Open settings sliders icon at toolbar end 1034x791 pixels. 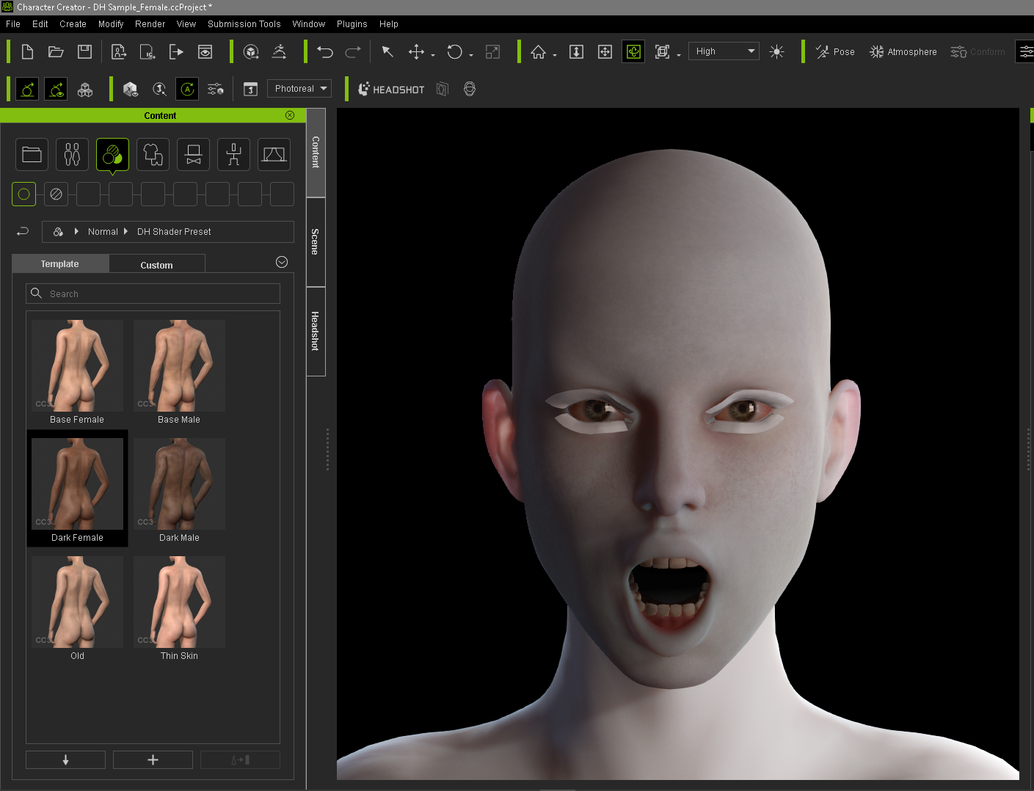pos(1025,51)
